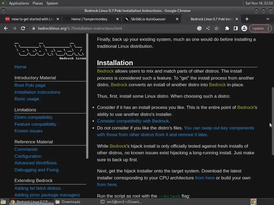This screenshot has width=274, height=205.
Task: Click the clock showing Sat Nov 18
Action: pyautogui.click(x=259, y=3)
